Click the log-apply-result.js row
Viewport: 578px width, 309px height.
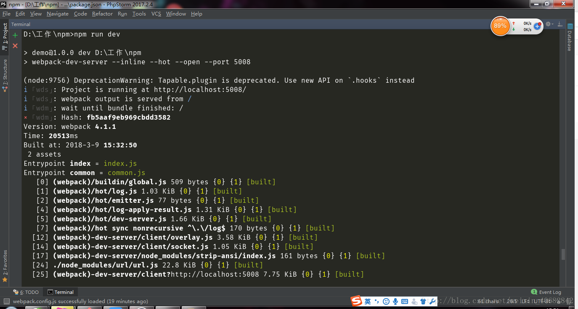pyautogui.click(x=167, y=209)
